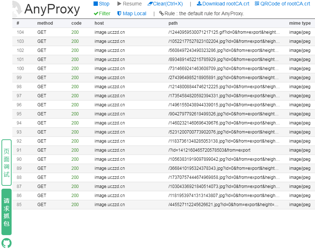Click mime type cell of row 93

click(300, 132)
